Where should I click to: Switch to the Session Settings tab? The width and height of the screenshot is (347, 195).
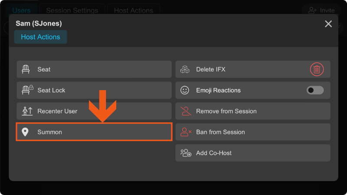coord(72,10)
